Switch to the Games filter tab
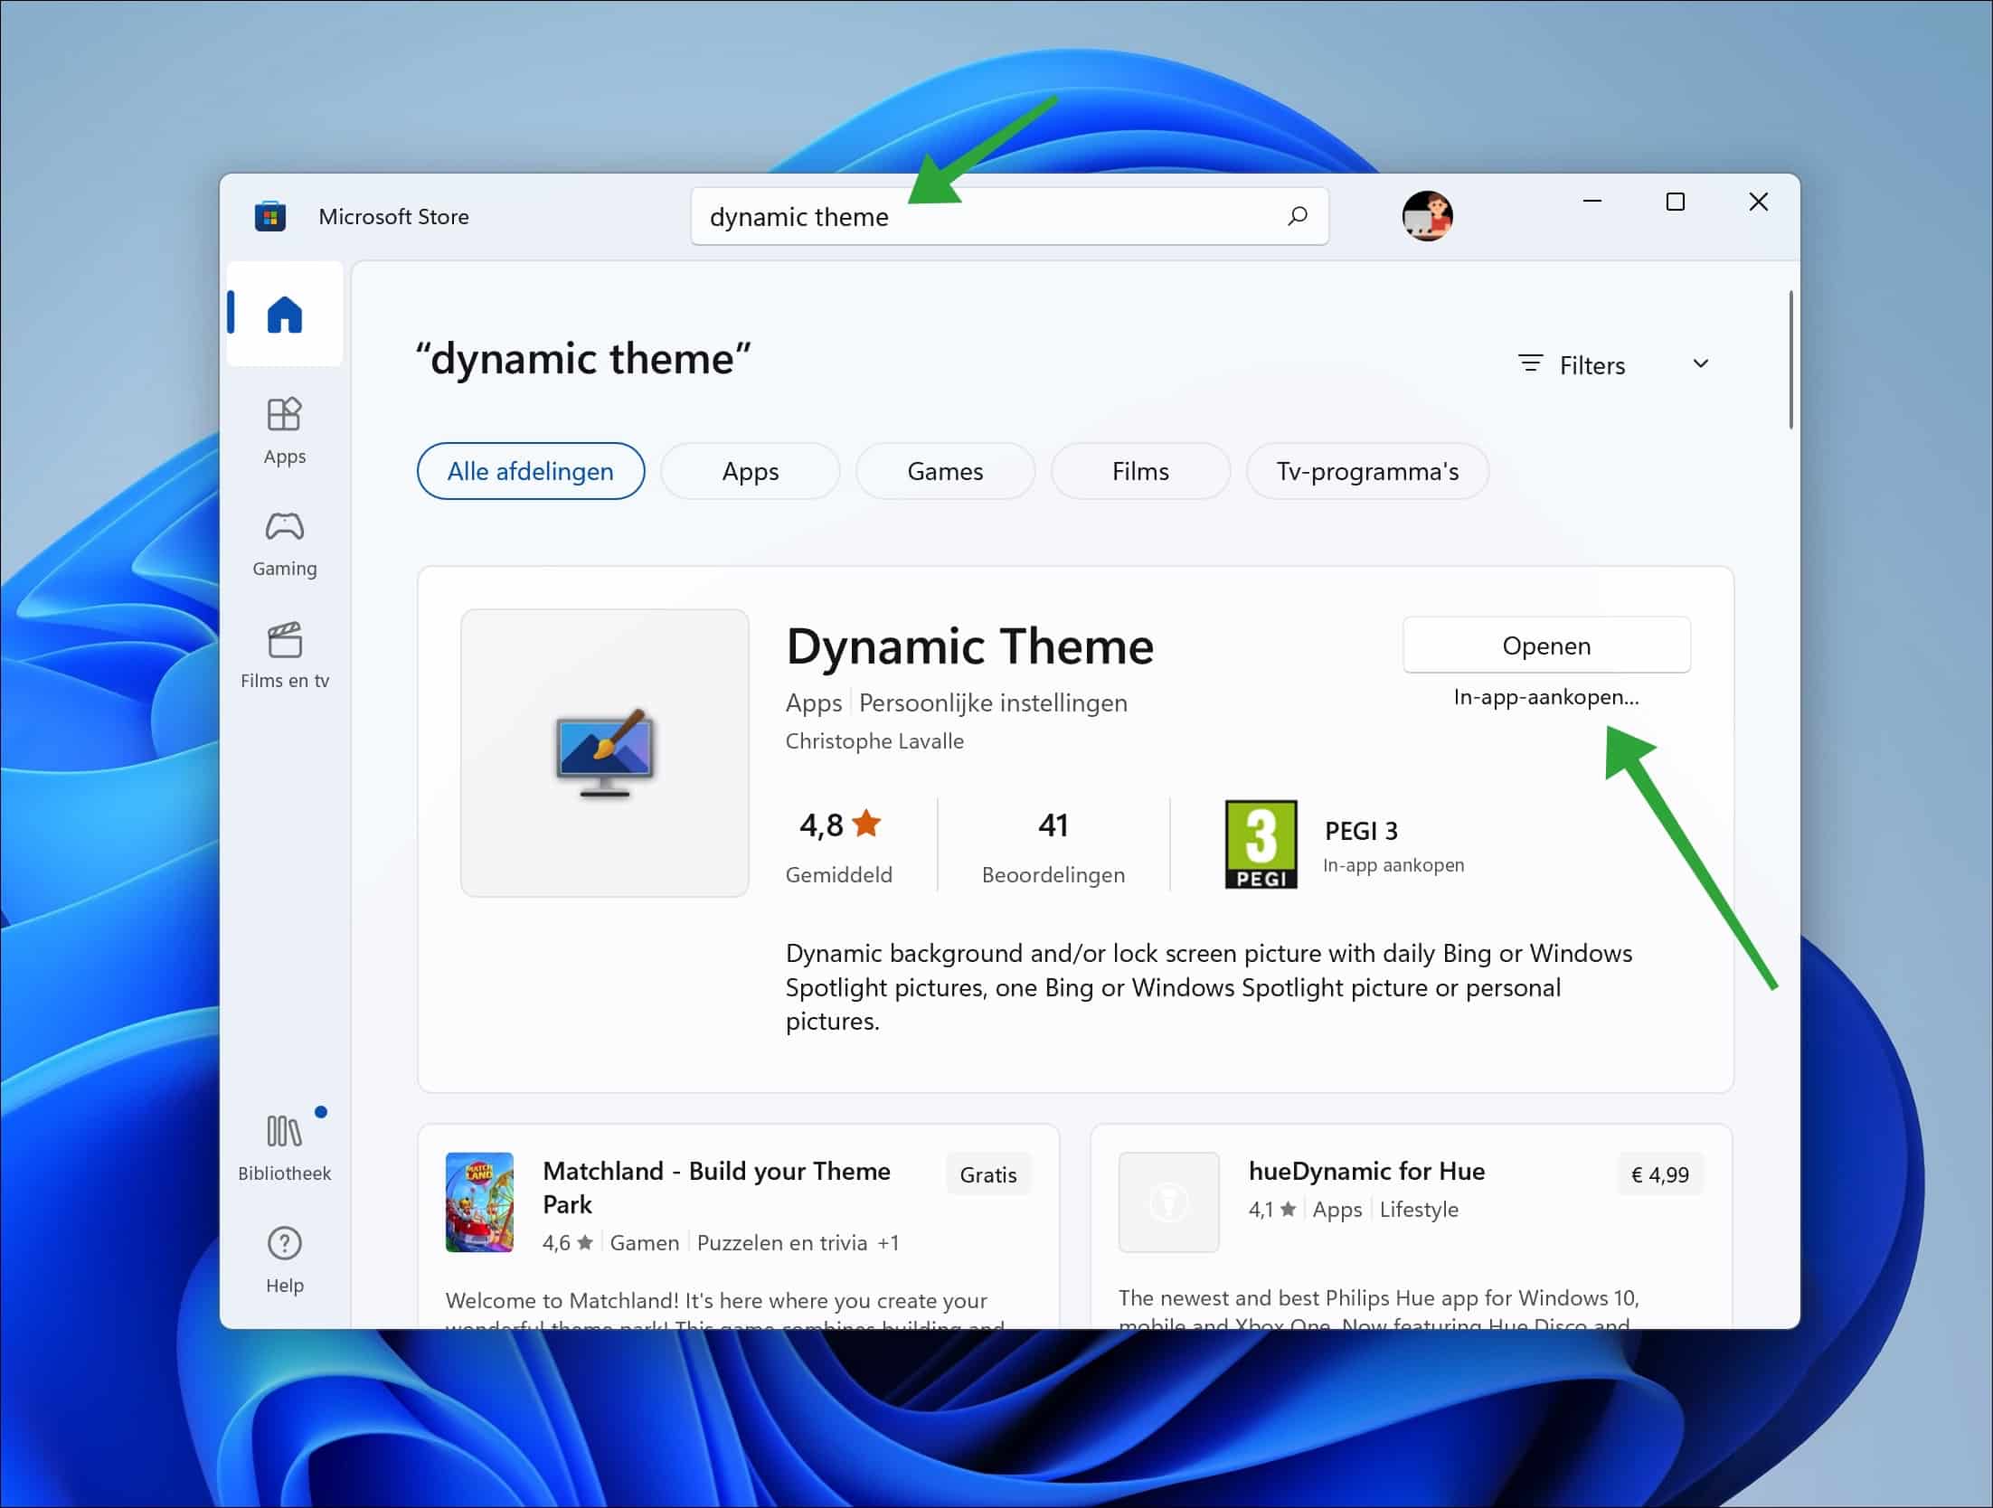Viewport: 1993px width, 1508px height. pos(945,471)
